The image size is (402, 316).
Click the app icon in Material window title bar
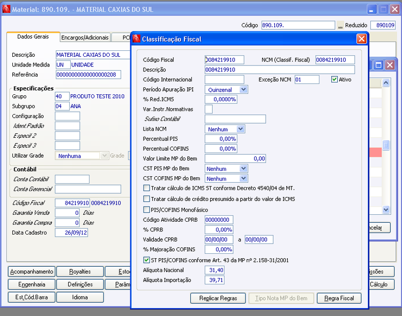tap(6, 9)
